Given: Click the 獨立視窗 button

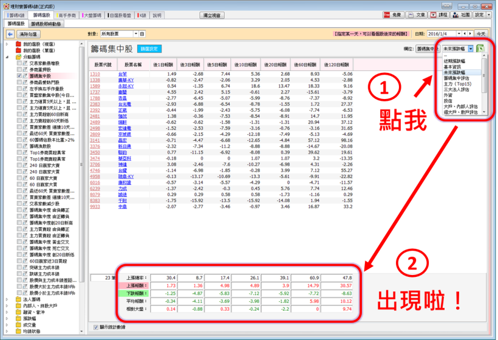Looking at the screenshot, I should tap(212, 15).
